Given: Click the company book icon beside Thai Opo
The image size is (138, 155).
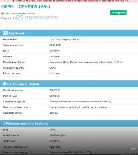Looking at the screenshot, I should coord(2,13).
